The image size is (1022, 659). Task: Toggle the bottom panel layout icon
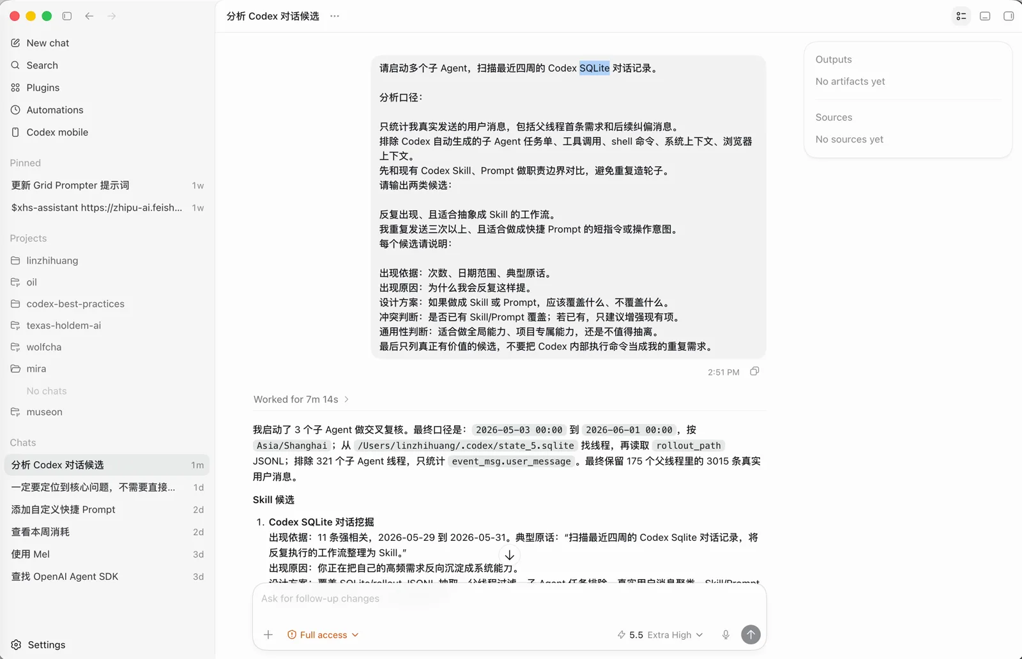tap(985, 16)
